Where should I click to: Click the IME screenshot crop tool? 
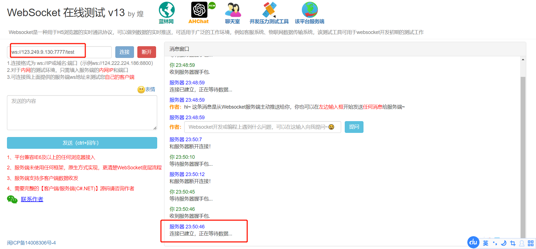click(x=513, y=243)
